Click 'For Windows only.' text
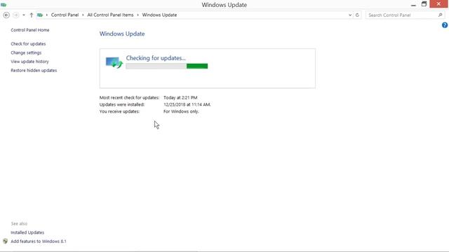The image size is (449, 252). point(181,111)
